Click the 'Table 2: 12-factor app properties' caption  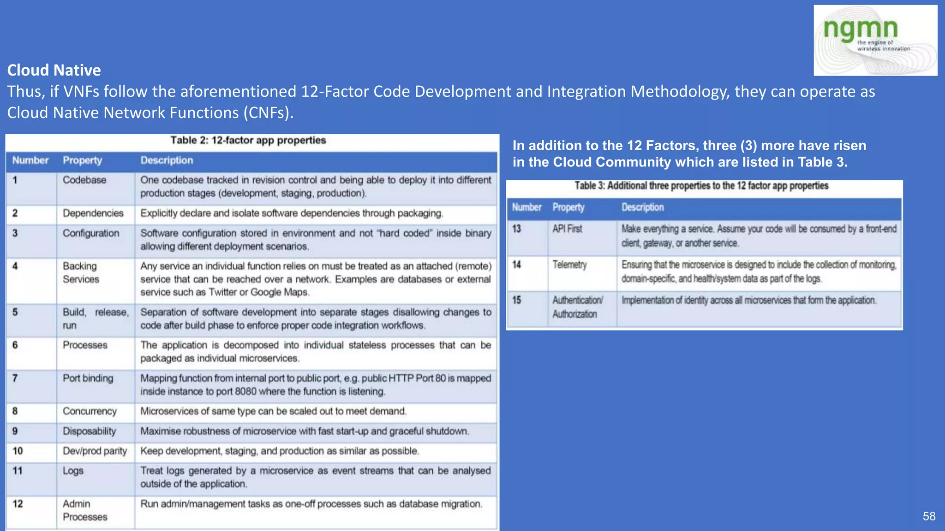pyautogui.click(x=248, y=140)
